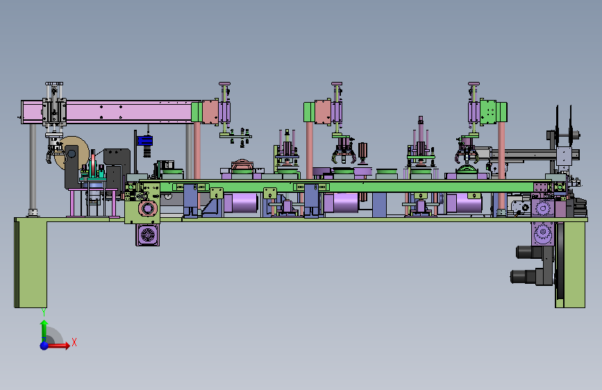Select the right olive table leg

(570, 265)
